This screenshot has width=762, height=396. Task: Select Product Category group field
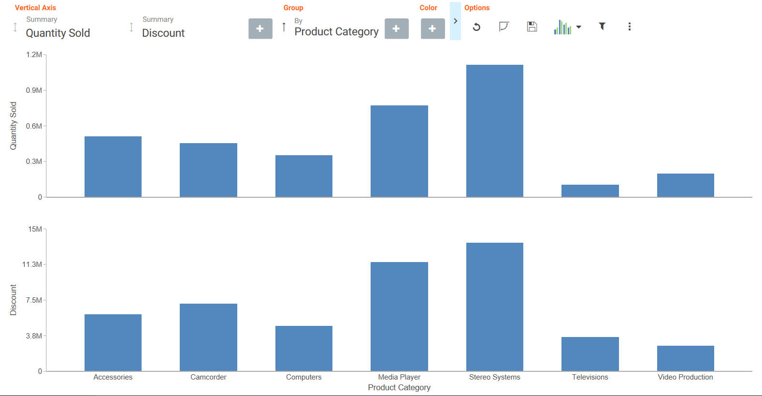click(337, 28)
